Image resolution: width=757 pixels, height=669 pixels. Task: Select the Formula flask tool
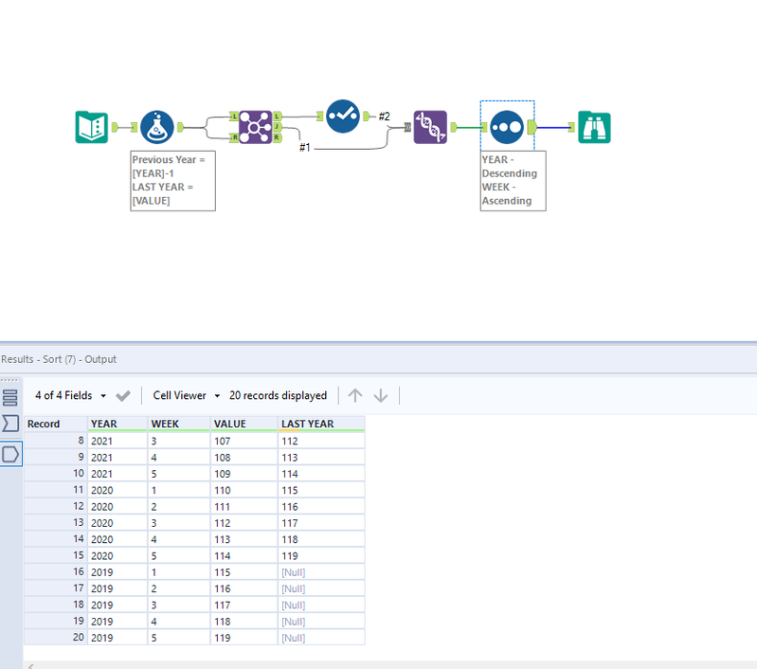(x=157, y=127)
